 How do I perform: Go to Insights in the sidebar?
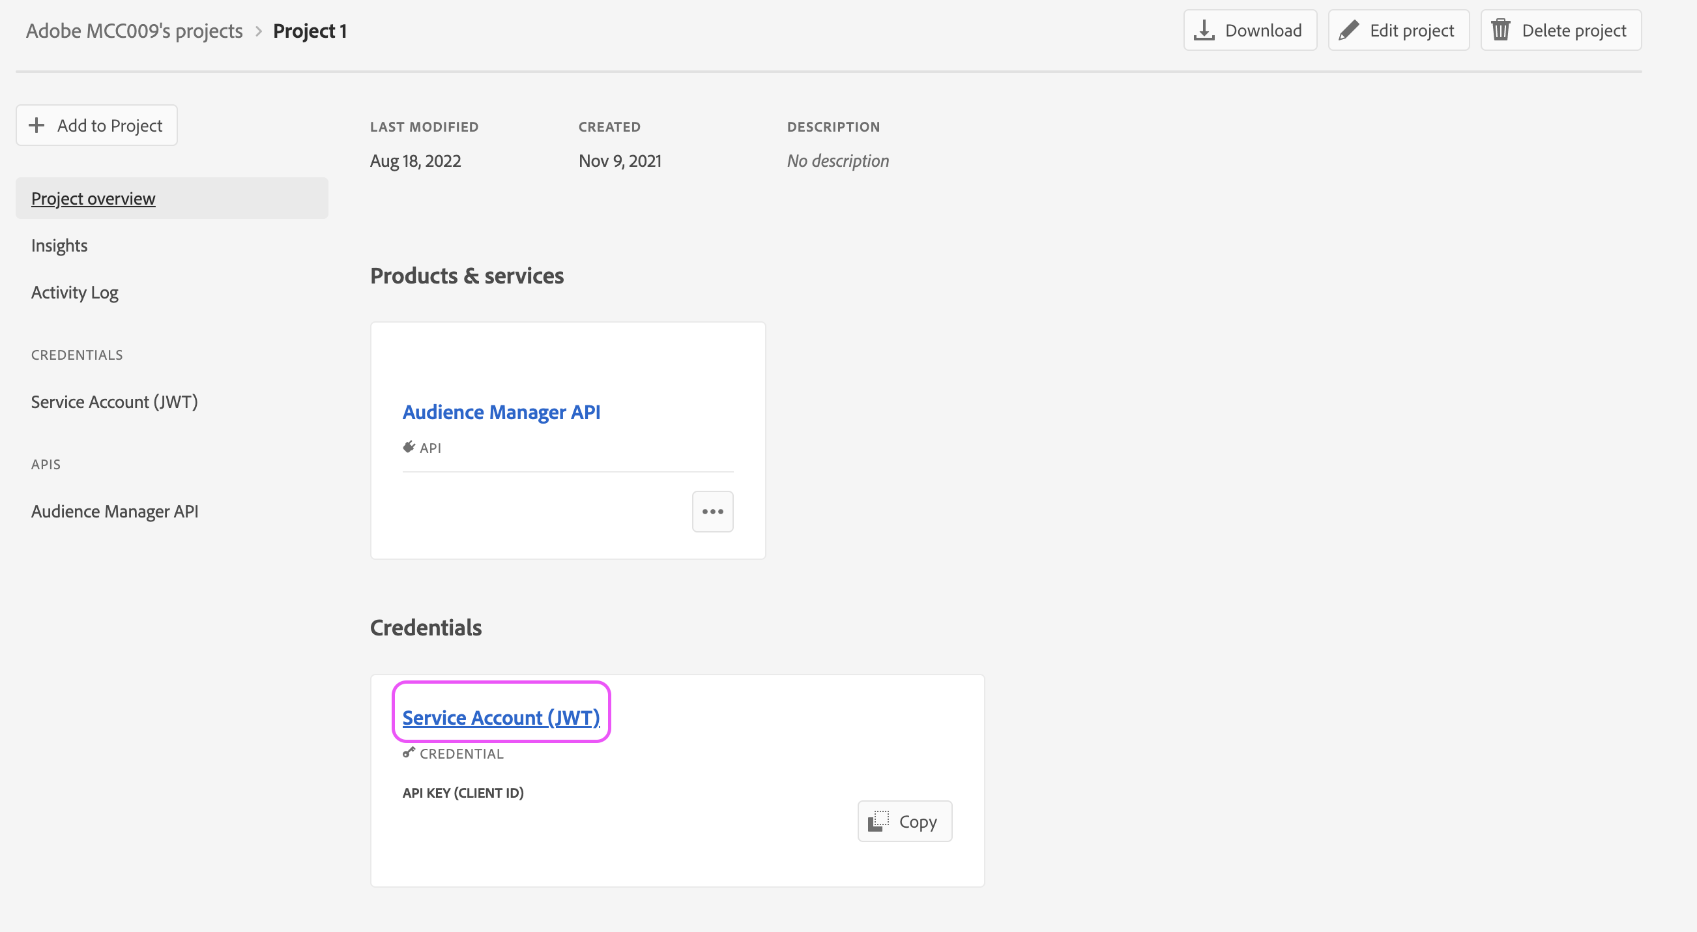59,246
